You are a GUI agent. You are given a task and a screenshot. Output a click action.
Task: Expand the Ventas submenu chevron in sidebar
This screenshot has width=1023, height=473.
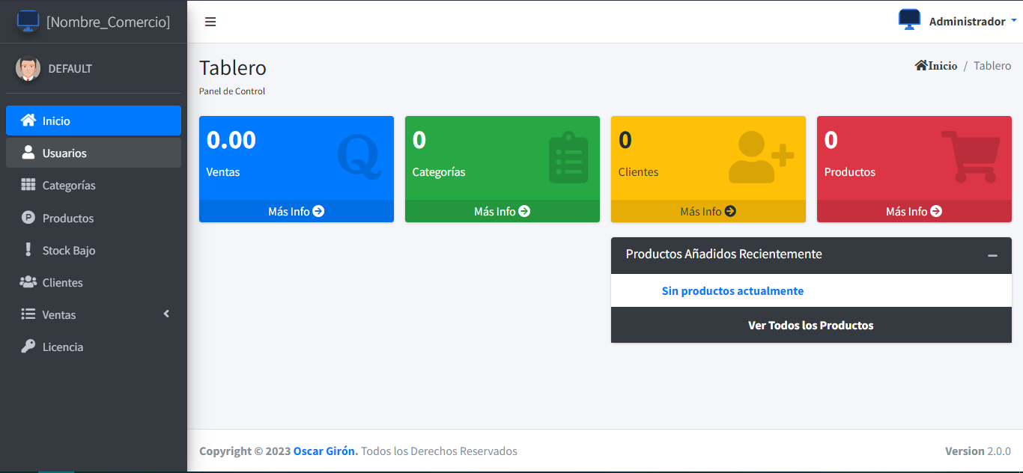166,314
